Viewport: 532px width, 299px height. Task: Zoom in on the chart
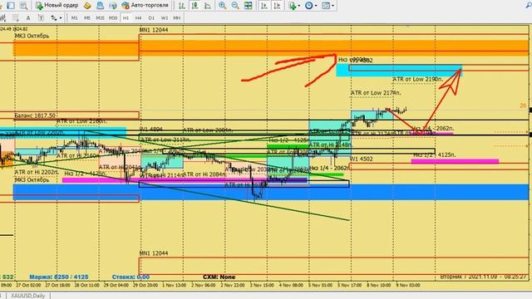pos(222,6)
